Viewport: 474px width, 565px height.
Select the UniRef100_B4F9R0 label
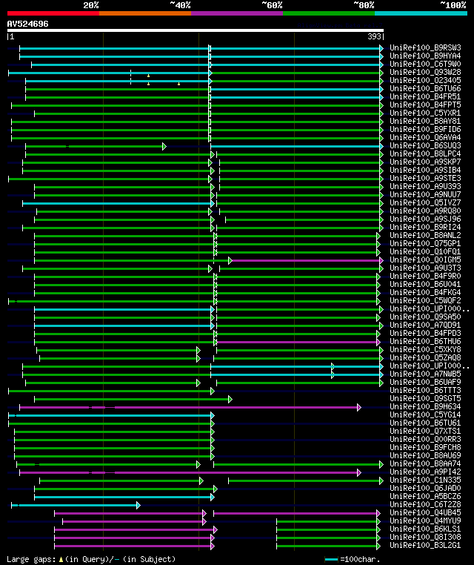coord(425,276)
